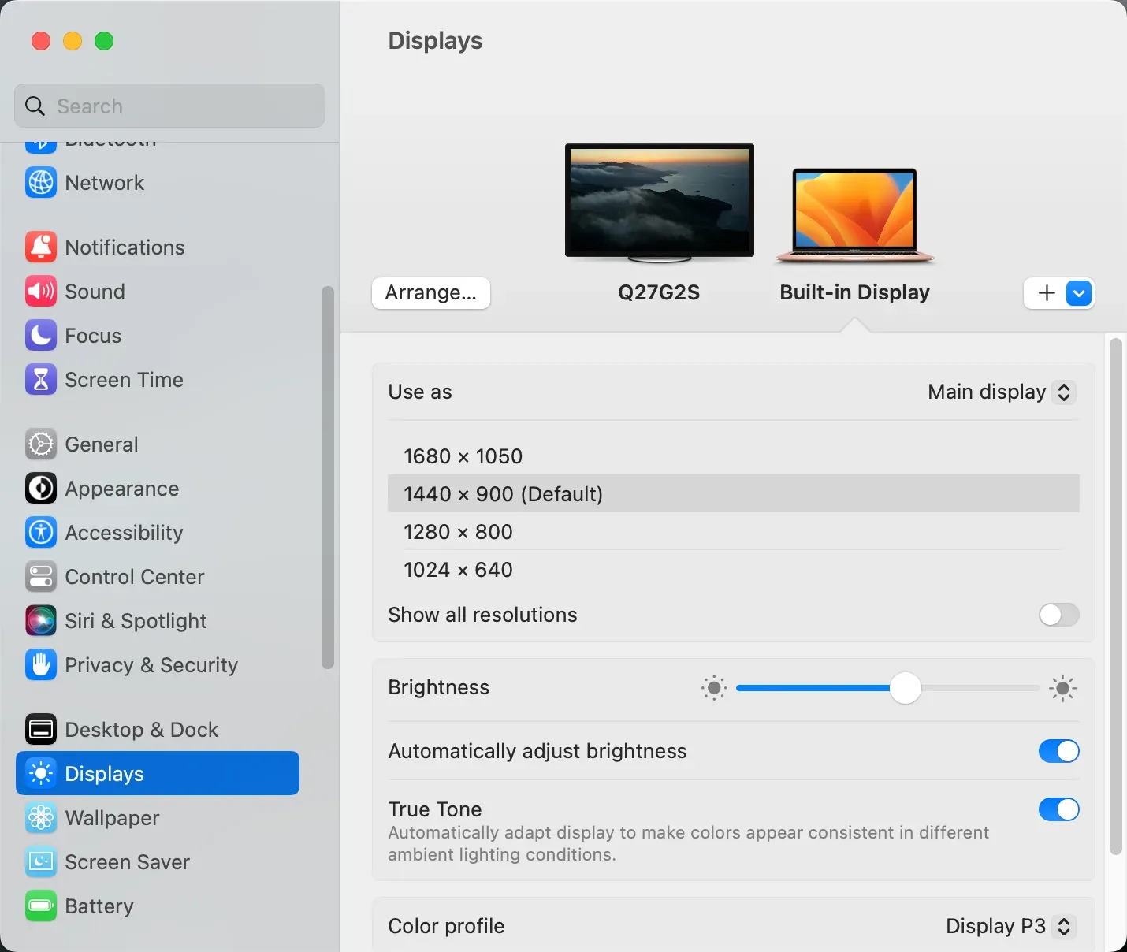Open Desktop & Dock in the sidebar
This screenshot has height=952, width=1127.
(x=158, y=730)
